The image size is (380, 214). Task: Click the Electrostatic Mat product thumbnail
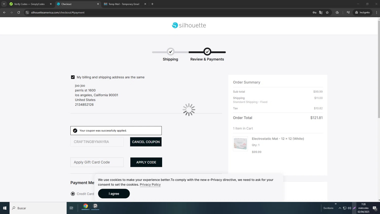click(240, 144)
